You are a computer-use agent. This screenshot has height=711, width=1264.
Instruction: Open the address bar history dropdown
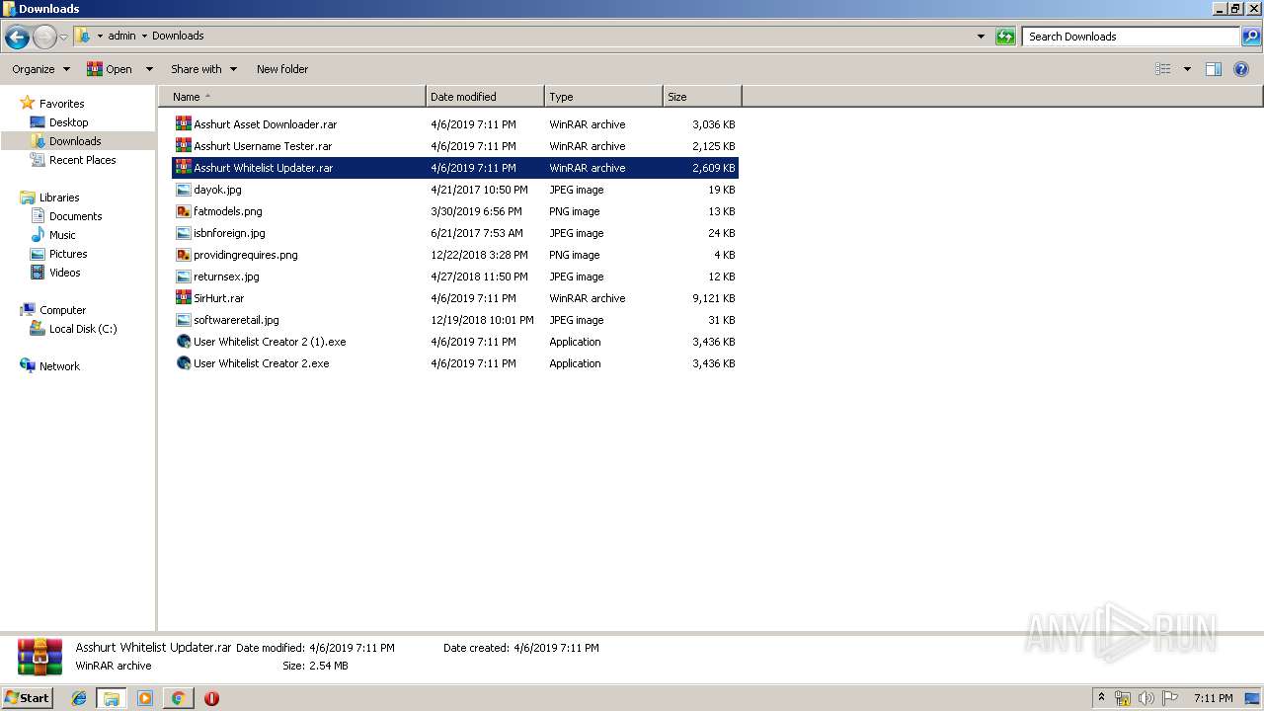(x=981, y=37)
